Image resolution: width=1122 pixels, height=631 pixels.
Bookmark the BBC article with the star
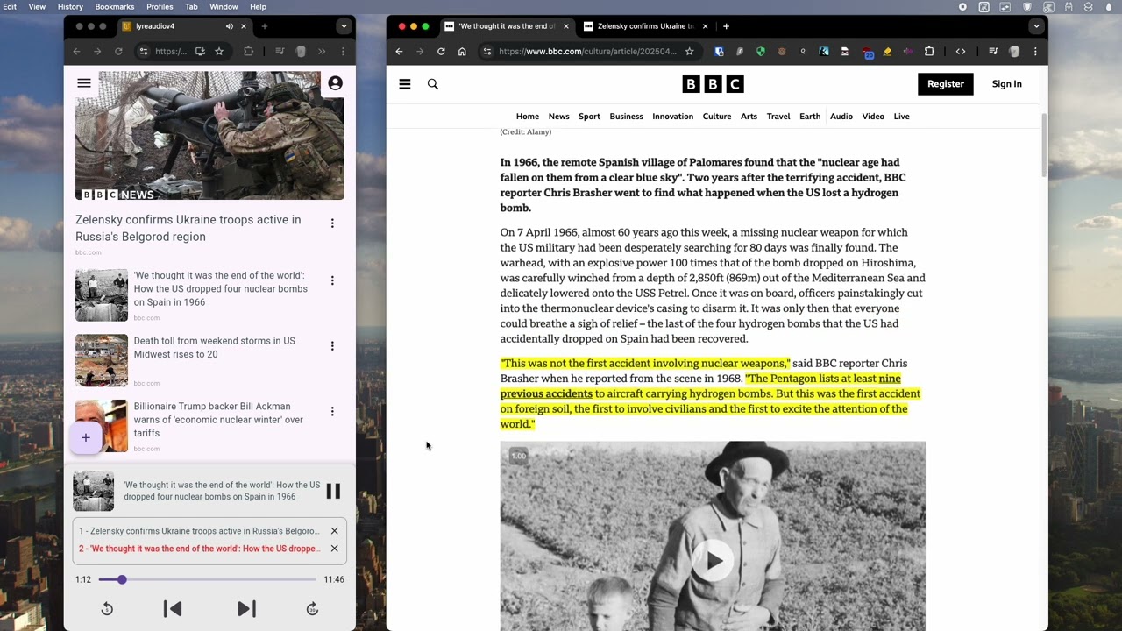click(x=690, y=52)
